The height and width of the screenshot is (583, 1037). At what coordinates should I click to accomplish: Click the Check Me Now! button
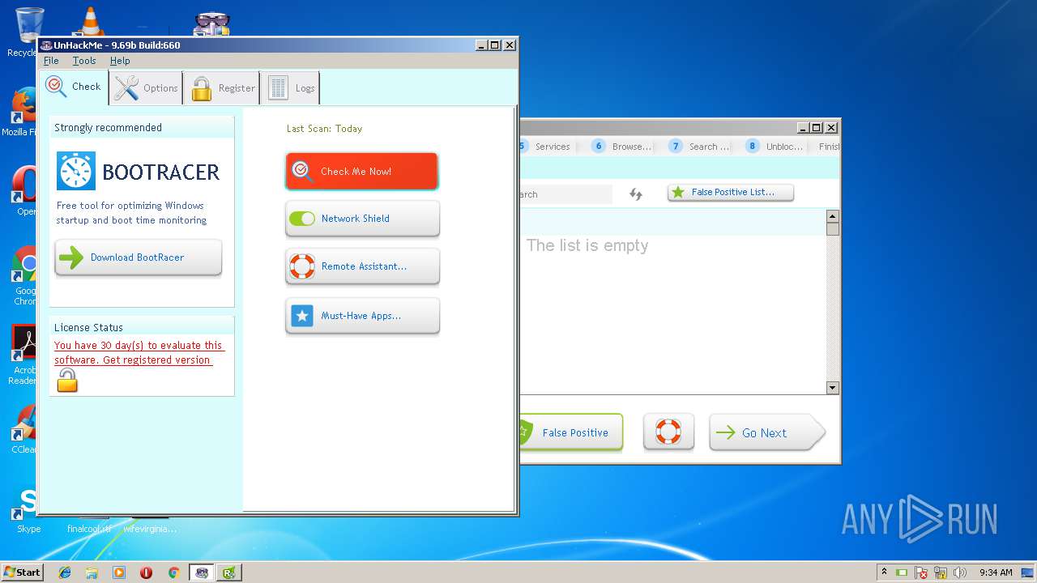click(x=362, y=171)
